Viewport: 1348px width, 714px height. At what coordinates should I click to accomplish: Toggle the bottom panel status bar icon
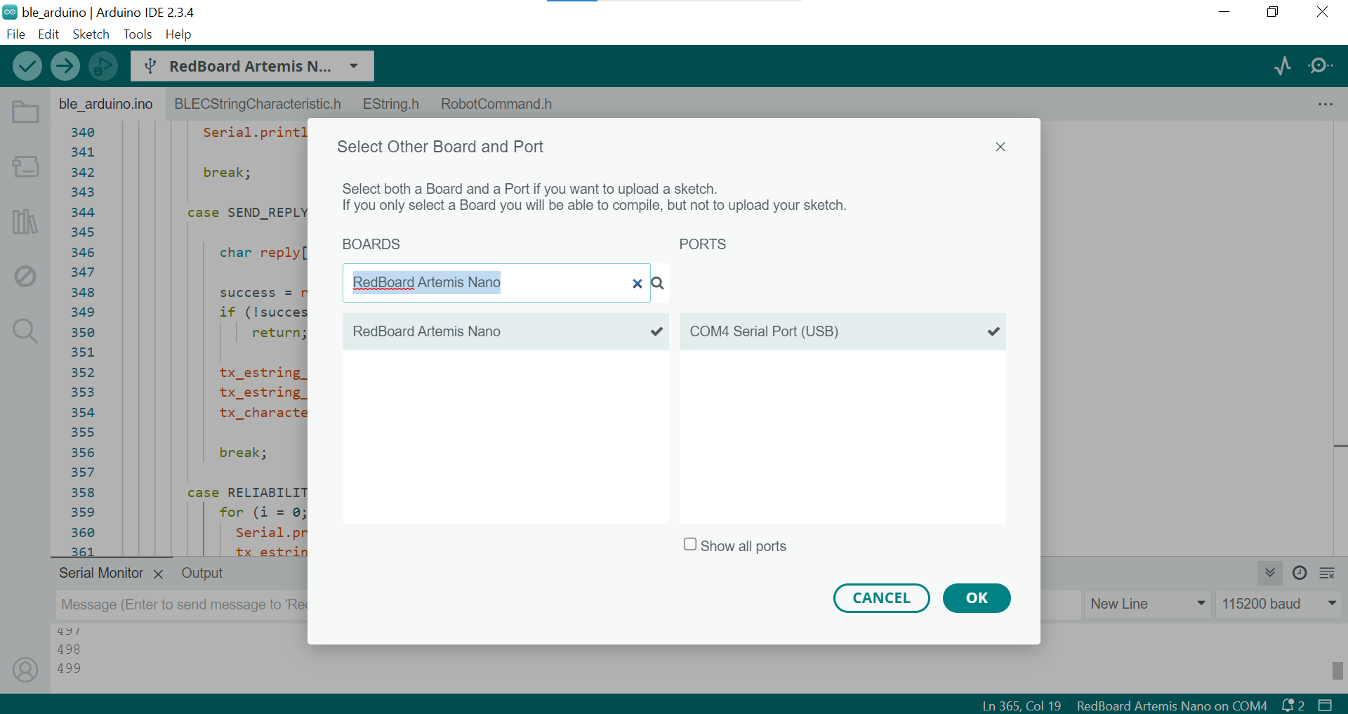click(1325, 705)
